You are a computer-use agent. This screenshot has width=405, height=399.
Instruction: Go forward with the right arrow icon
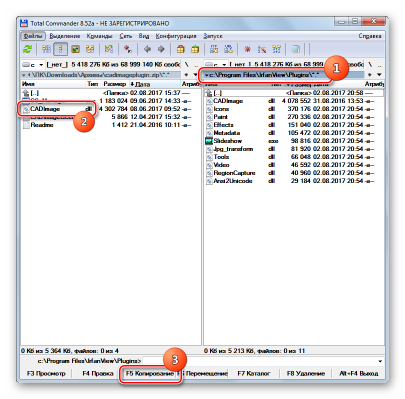(x=161, y=49)
